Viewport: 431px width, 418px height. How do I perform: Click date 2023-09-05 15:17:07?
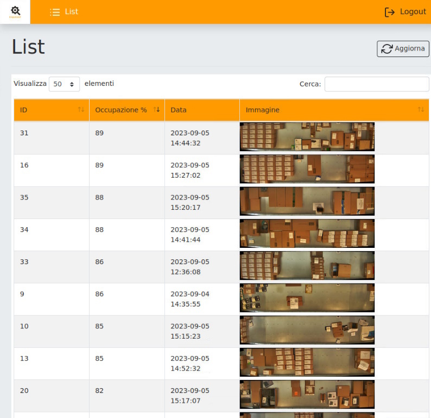coord(190,396)
